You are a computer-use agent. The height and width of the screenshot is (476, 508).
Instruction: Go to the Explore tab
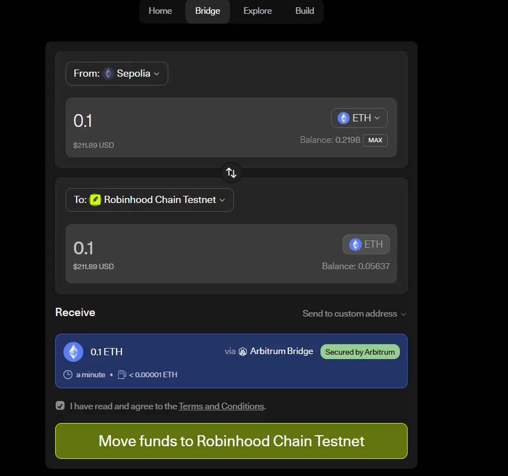(258, 10)
